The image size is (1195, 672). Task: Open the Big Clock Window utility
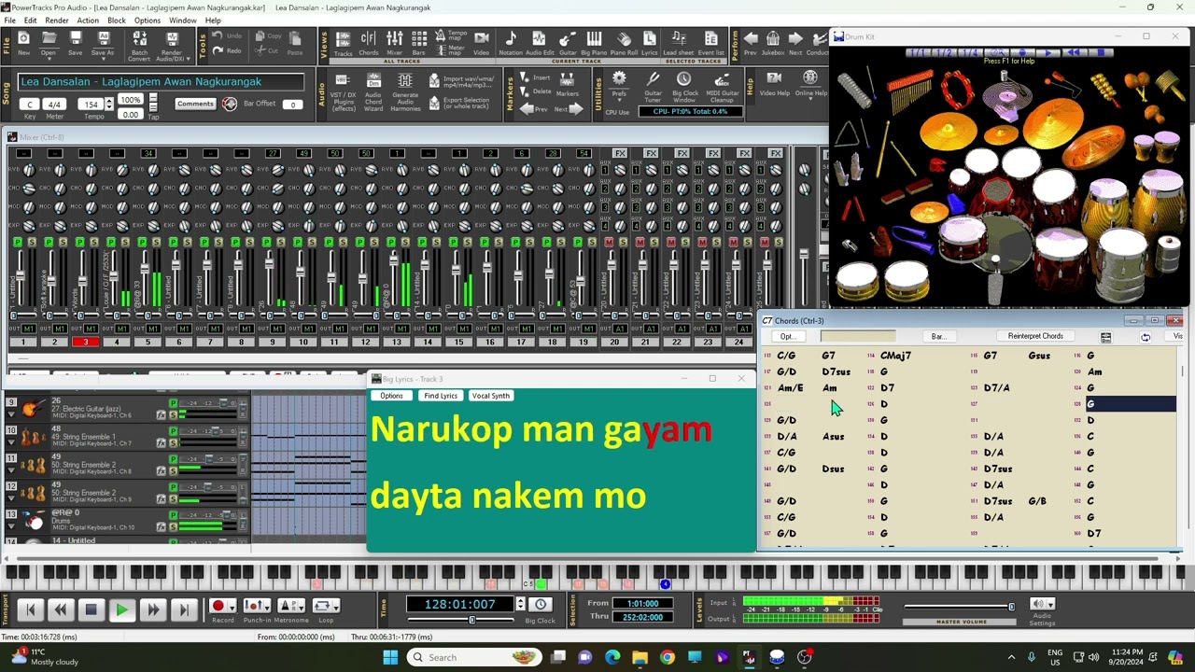684,86
